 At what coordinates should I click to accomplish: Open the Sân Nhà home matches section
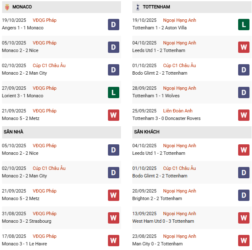click(x=13, y=132)
